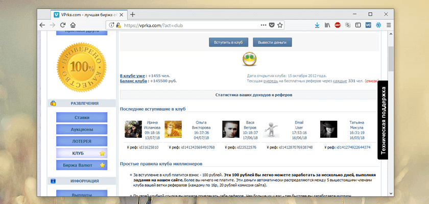The height and width of the screenshot is (204, 429).
Task: Click the Вступить в клуб button
Action: point(228,43)
